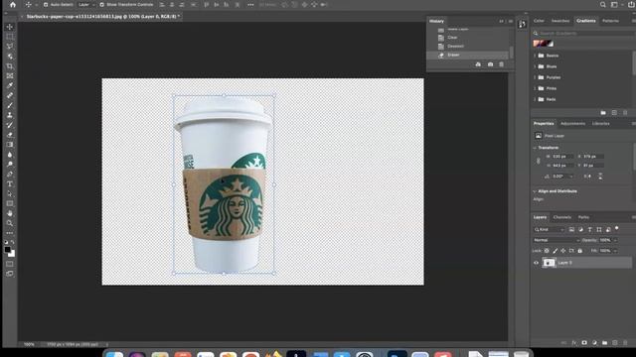Select the Pen tool
The width and height of the screenshot is (636, 357).
[x=10, y=175]
